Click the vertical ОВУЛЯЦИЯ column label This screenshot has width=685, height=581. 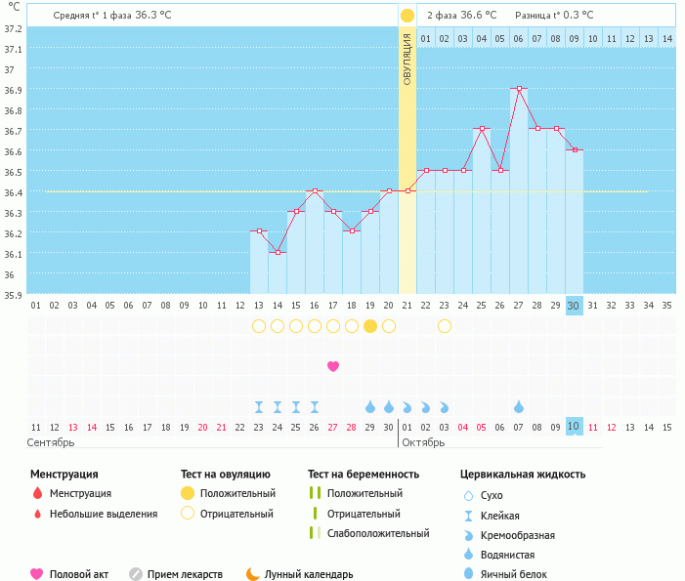407,59
